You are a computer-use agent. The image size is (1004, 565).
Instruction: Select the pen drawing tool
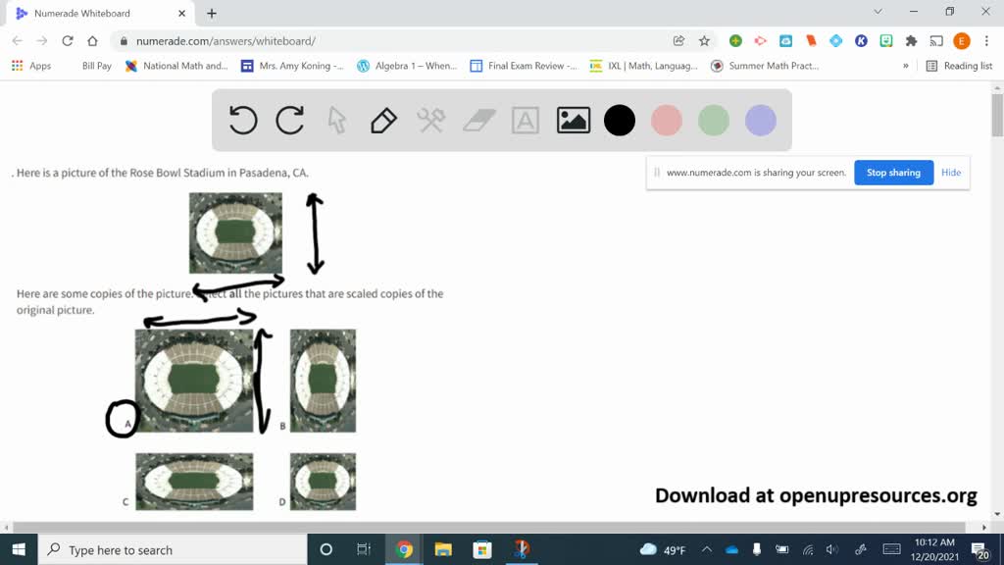383,121
